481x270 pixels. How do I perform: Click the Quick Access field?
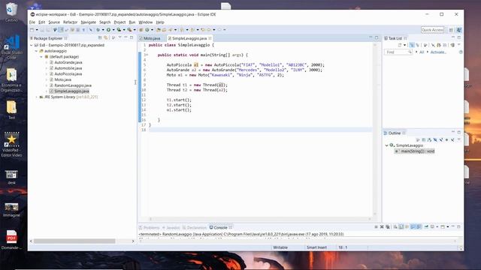tap(433, 30)
